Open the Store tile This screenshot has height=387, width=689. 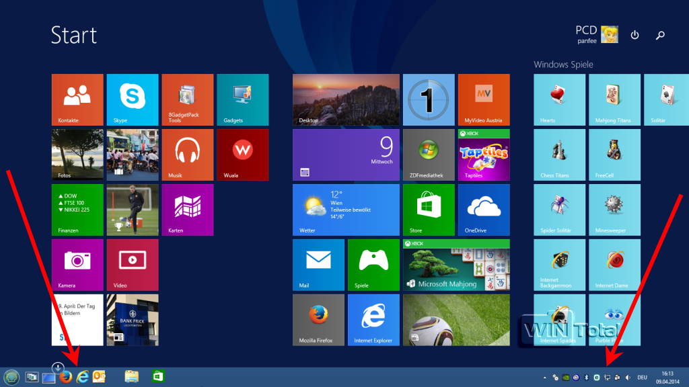429,210
